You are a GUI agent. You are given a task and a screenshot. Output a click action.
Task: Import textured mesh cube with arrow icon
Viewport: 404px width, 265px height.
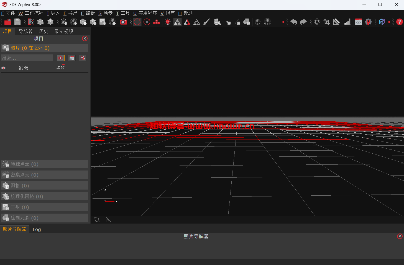click(x=93, y=22)
